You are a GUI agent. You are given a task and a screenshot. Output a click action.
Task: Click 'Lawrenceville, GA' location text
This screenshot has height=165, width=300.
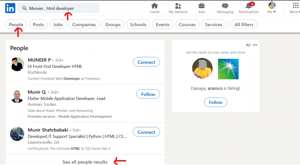tap(43, 142)
